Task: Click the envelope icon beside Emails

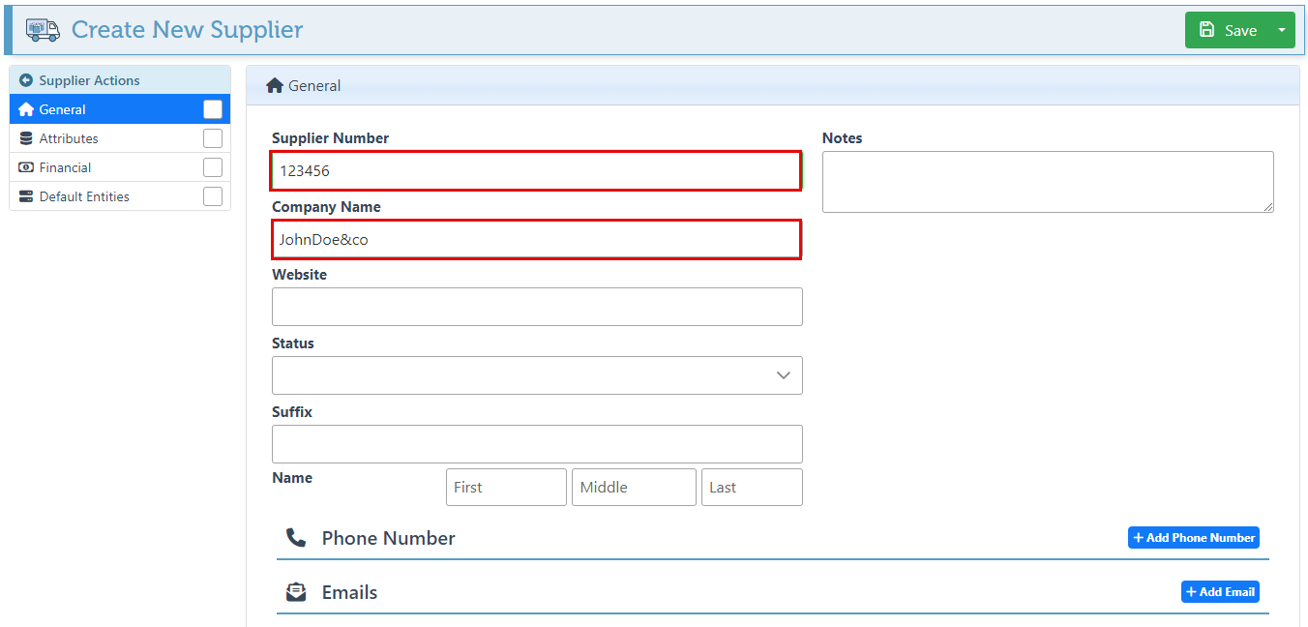Action: (x=296, y=592)
